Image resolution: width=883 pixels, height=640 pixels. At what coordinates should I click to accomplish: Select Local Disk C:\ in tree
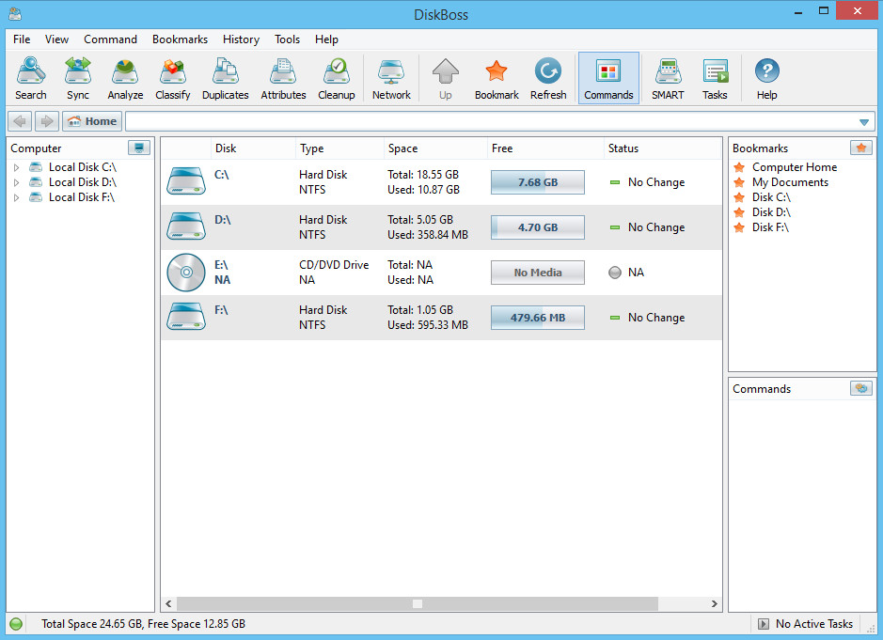[82, 167]
